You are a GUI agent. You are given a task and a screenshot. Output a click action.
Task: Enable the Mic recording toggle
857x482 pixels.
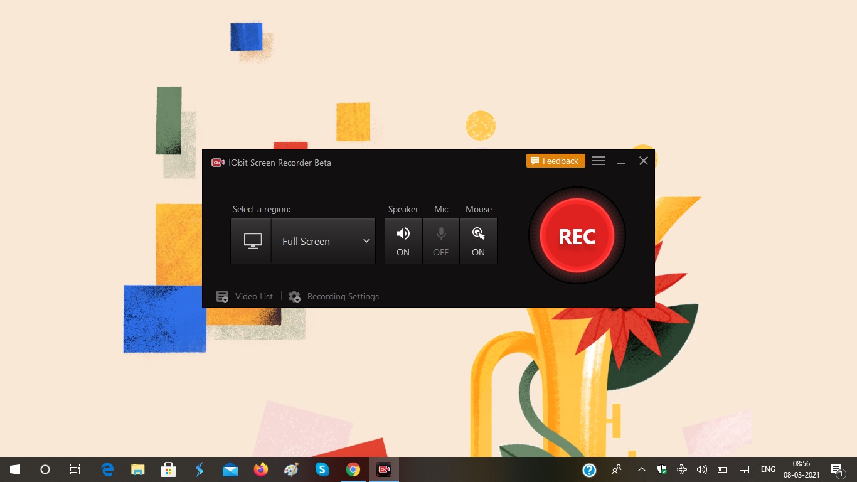point(441,241)
